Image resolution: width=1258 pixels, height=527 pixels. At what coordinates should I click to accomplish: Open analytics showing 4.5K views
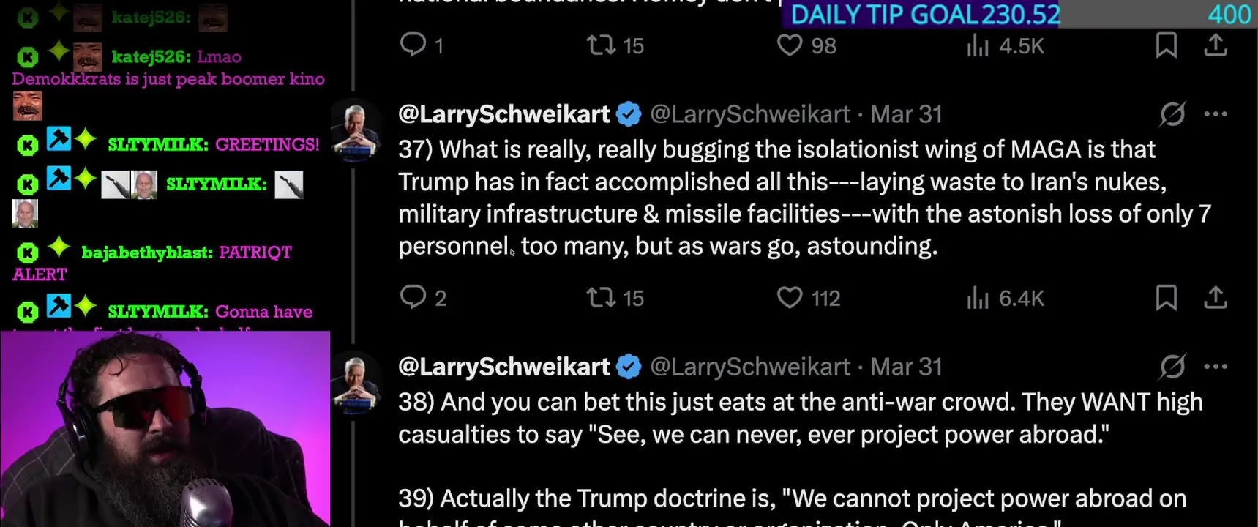coord(978,45)
